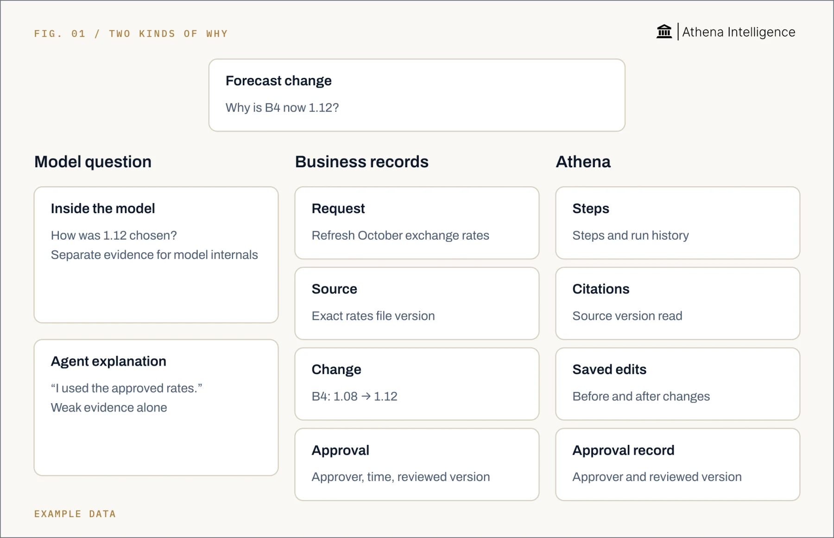Screen dimensions: 834x538
Task: Click the 'Model question' column heading
Action: click(93, 162)
